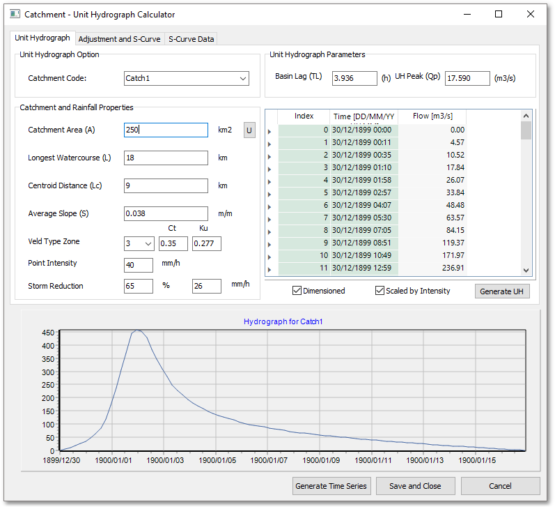This screenshot has height=509, width=555.
Task: Select row arrow for index 6
Action: (x=269, y=206)
